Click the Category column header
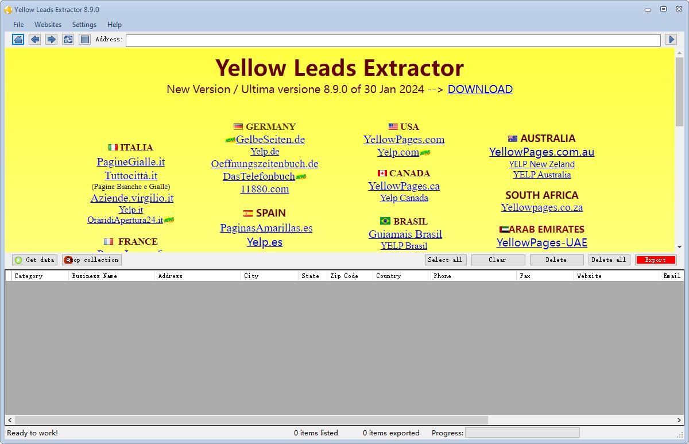Viewport: 689px width, 444px height. click(x=40, y=276)
